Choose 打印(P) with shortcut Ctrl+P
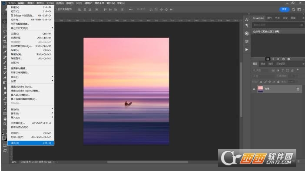This screenshot has width=305, height=171. (31, 133)
